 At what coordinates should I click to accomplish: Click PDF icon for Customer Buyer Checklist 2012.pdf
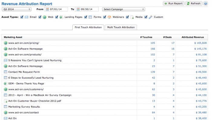click(x=5, y=101)
